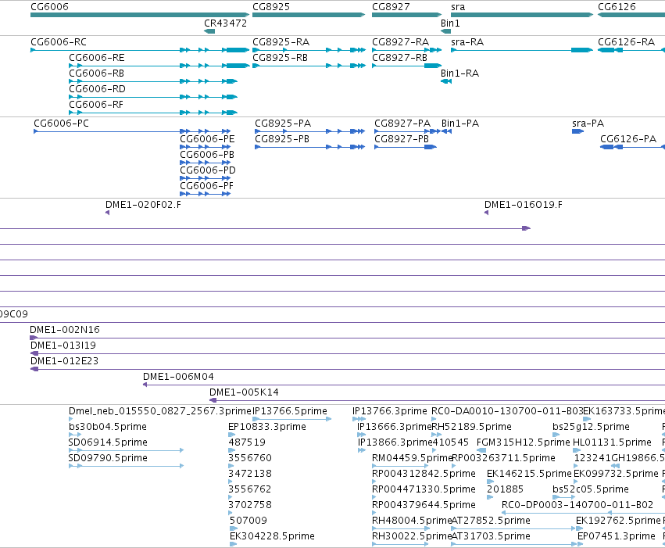Select EST SD06914.5prime
The width and height of the screenshot is (665, 548).
tap(127, 450)
